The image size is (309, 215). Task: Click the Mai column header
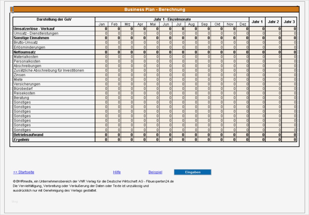[x=153, y=24]
